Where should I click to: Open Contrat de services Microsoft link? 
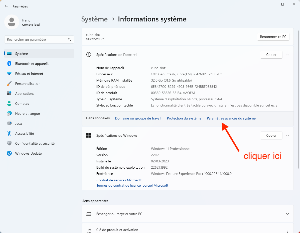tap(119, 180)
